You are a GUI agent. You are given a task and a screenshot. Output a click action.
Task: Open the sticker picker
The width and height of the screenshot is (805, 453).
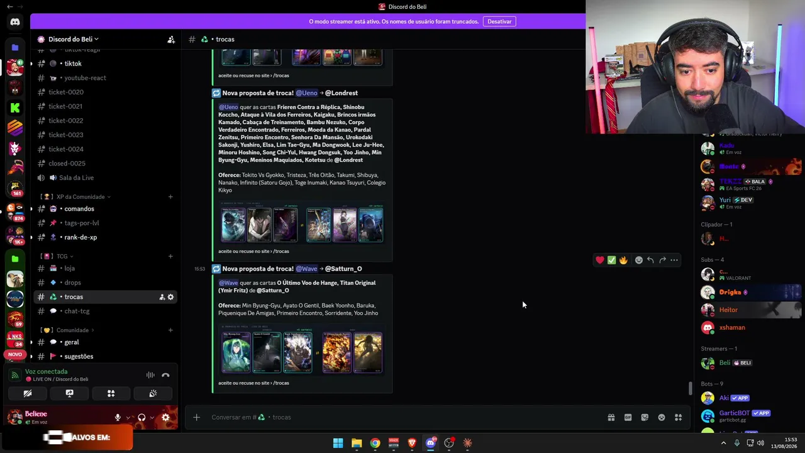[x=645, y=417]
